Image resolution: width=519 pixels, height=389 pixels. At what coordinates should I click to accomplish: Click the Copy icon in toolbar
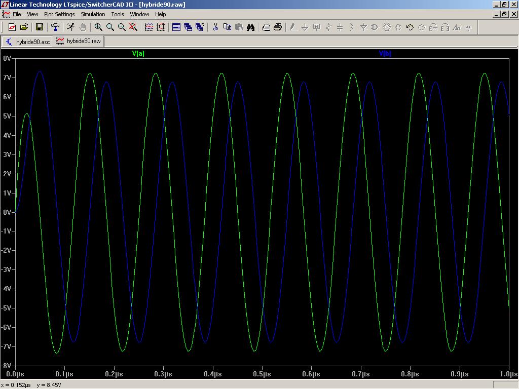pyautogui.click(x=227, y=27)
